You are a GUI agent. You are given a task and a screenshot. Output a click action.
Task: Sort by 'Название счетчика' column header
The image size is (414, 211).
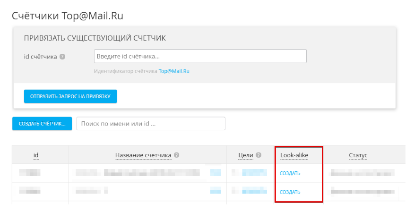143,155
